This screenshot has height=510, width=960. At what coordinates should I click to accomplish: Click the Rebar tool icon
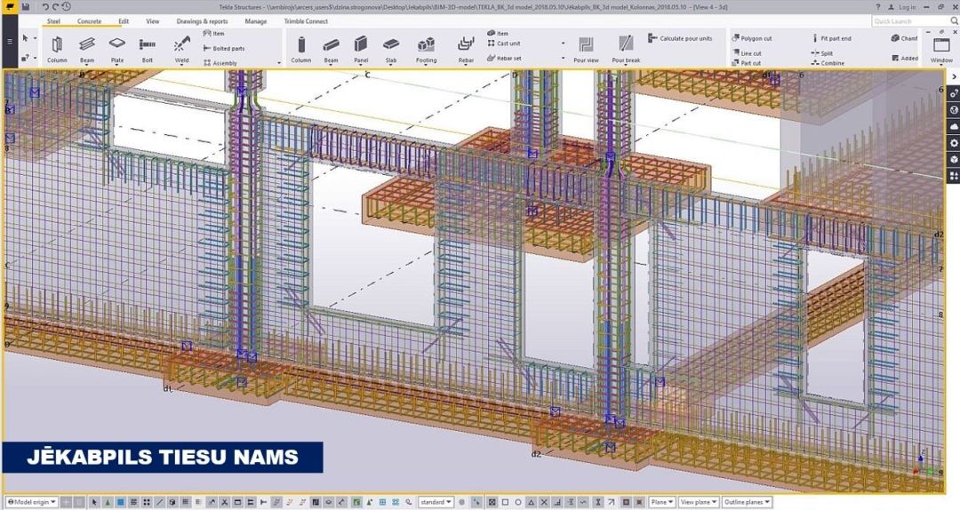pyautogui.click(x=466, y=47)
